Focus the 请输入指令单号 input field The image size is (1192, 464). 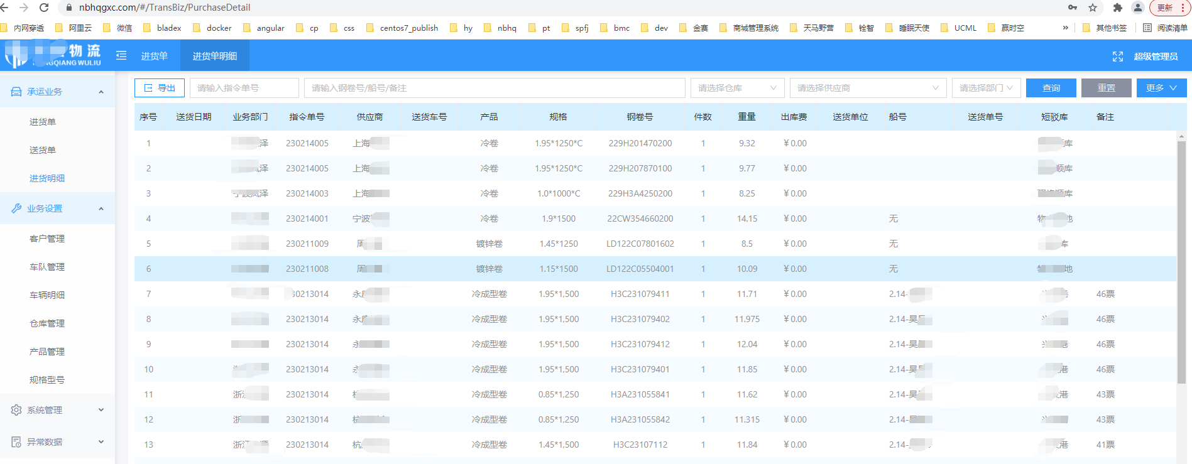(244, 88)
